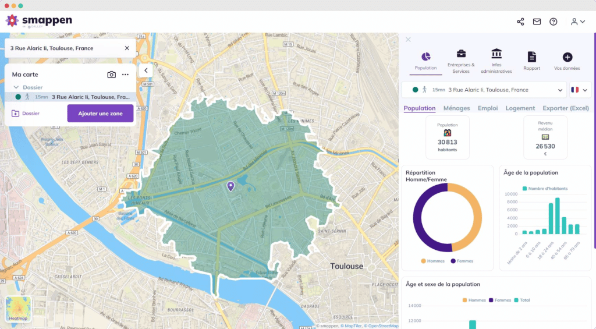Open the Population panel icon
This screenshot has width=596, height=329.
click(x=425, y=61)
